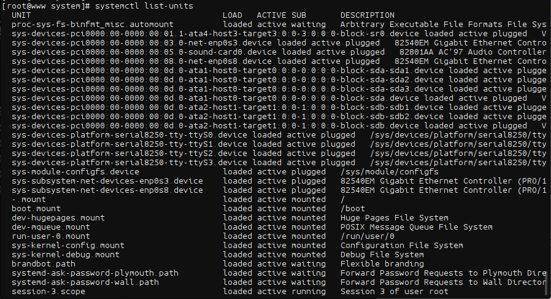
Task: Select sys-module-configfs.device unit
Action: (x=75, y=172)
